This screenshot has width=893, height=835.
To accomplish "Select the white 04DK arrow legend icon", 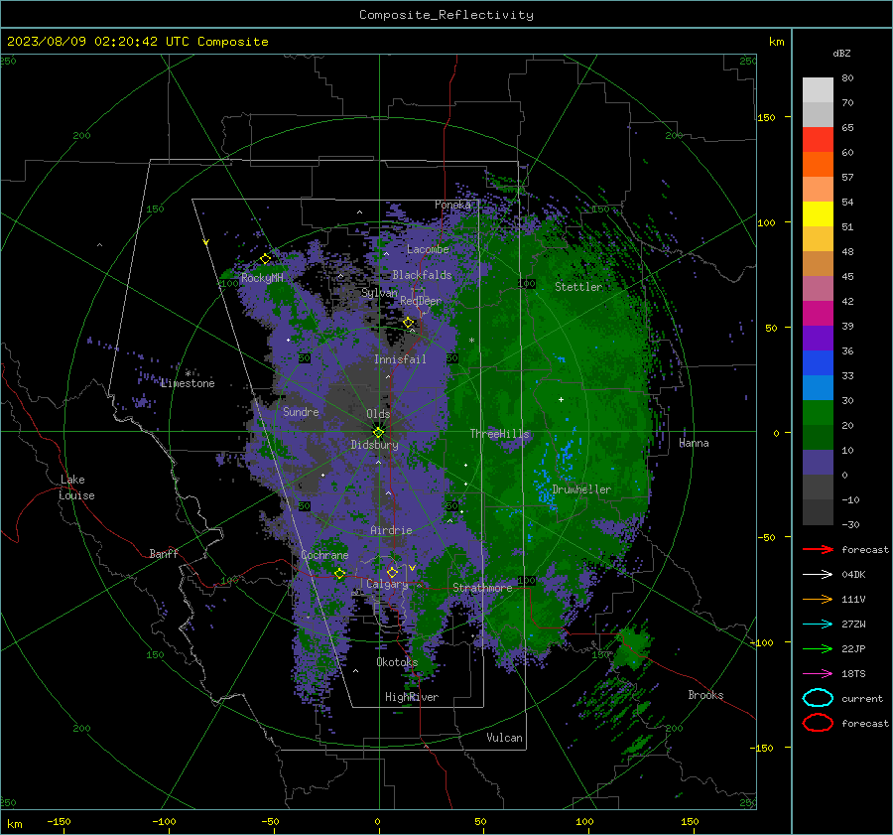I will click(818, 575).
